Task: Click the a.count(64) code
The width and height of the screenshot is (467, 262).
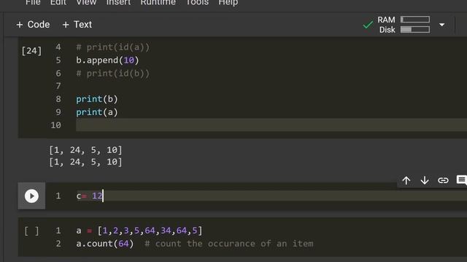Action: (x=105, y=244)
